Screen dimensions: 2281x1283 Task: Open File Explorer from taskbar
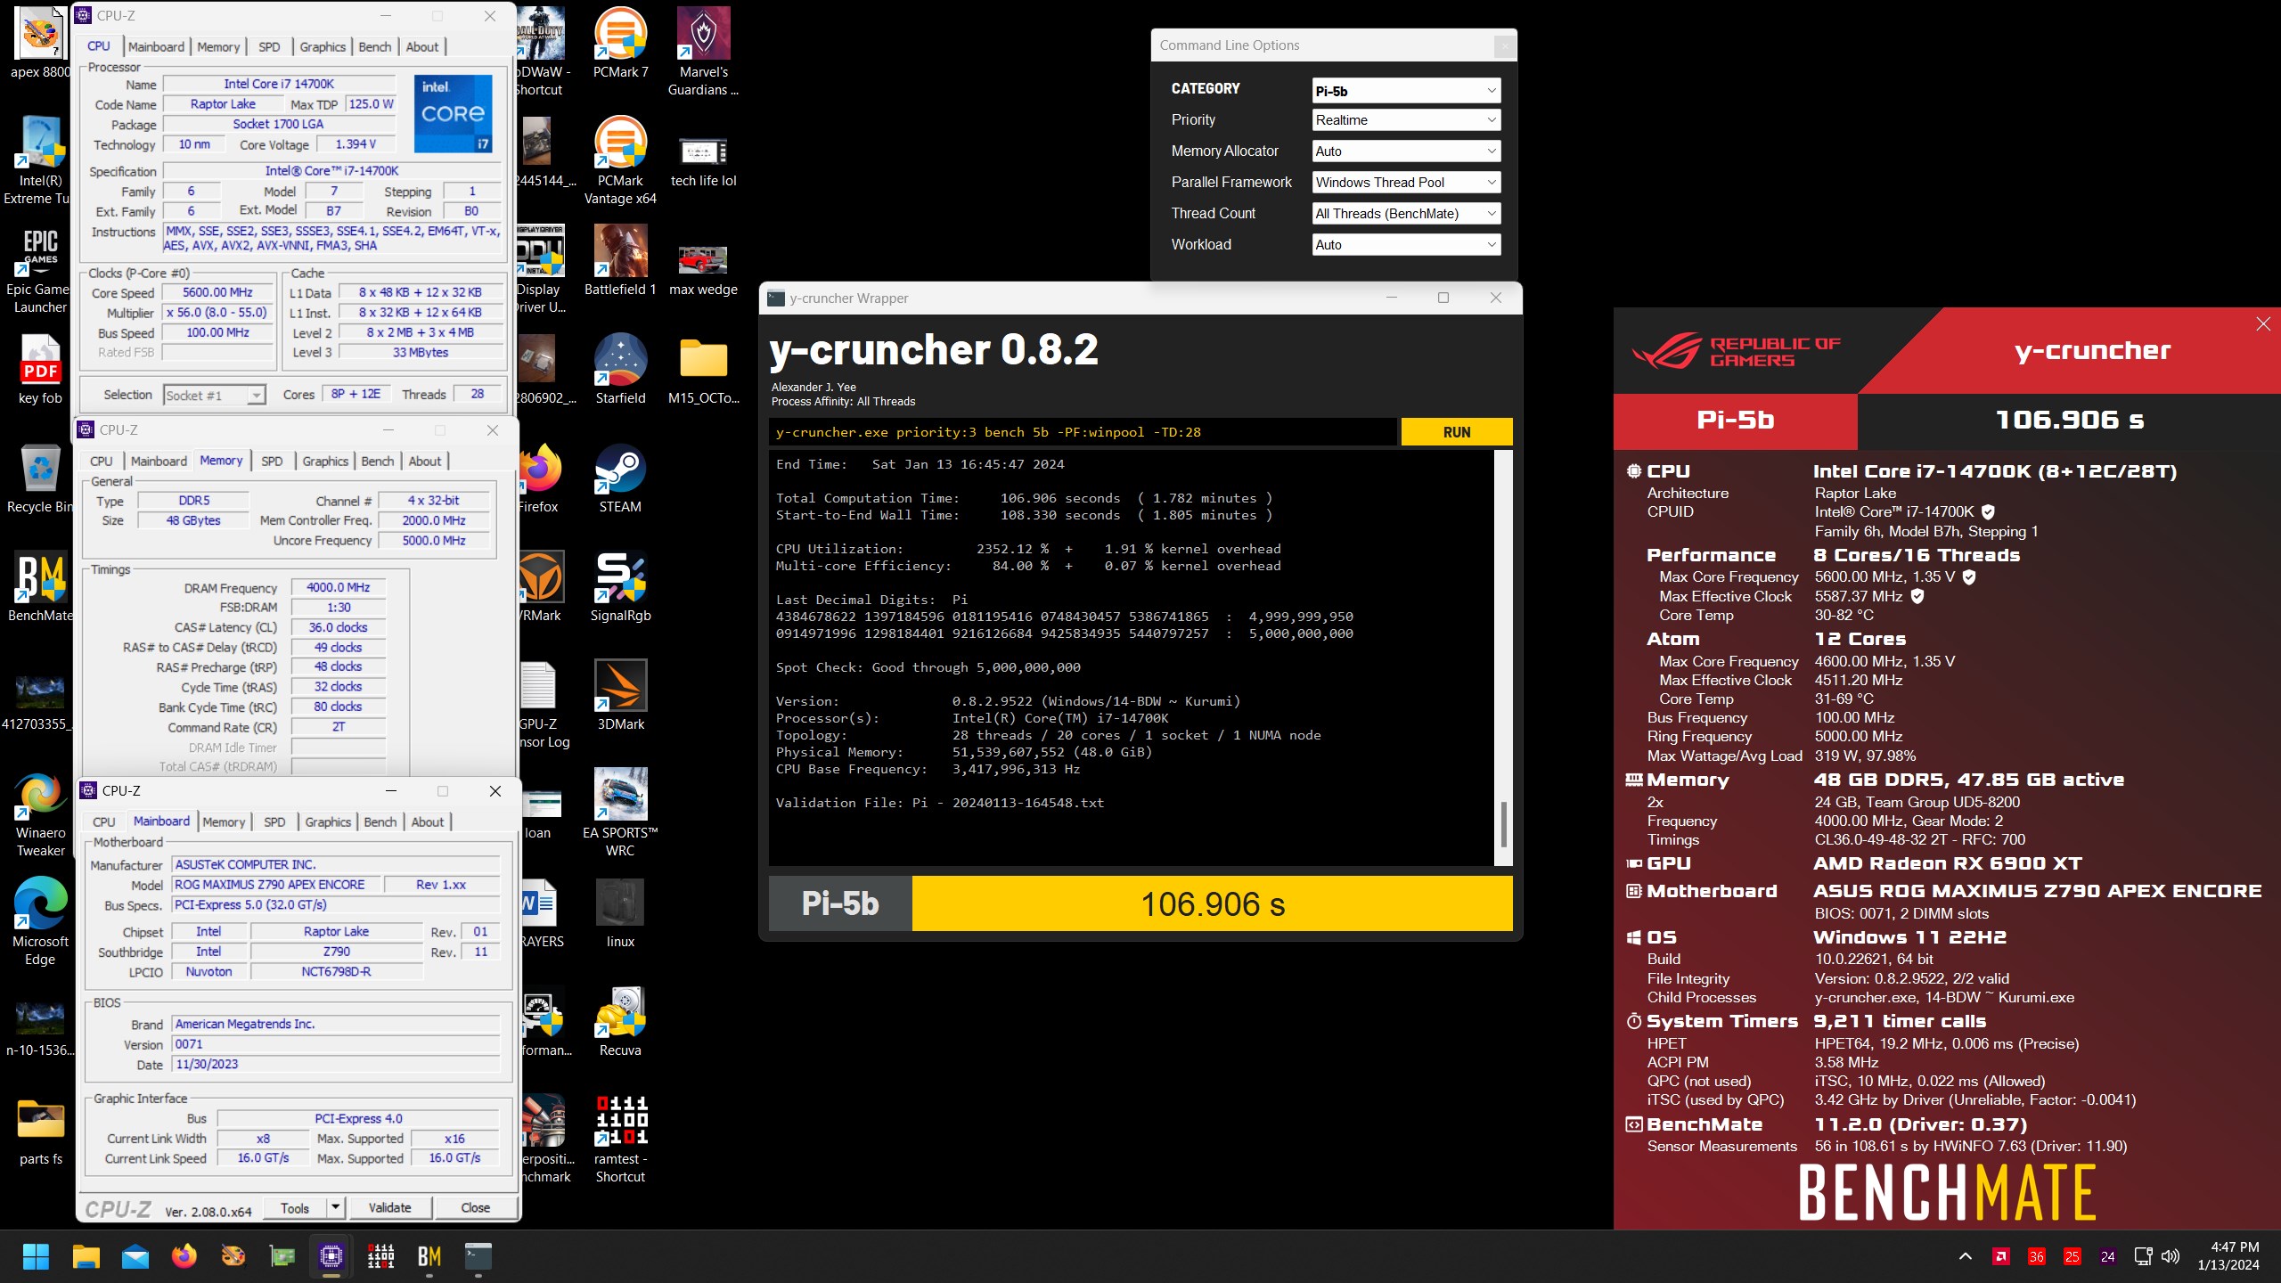[86, 1256]
